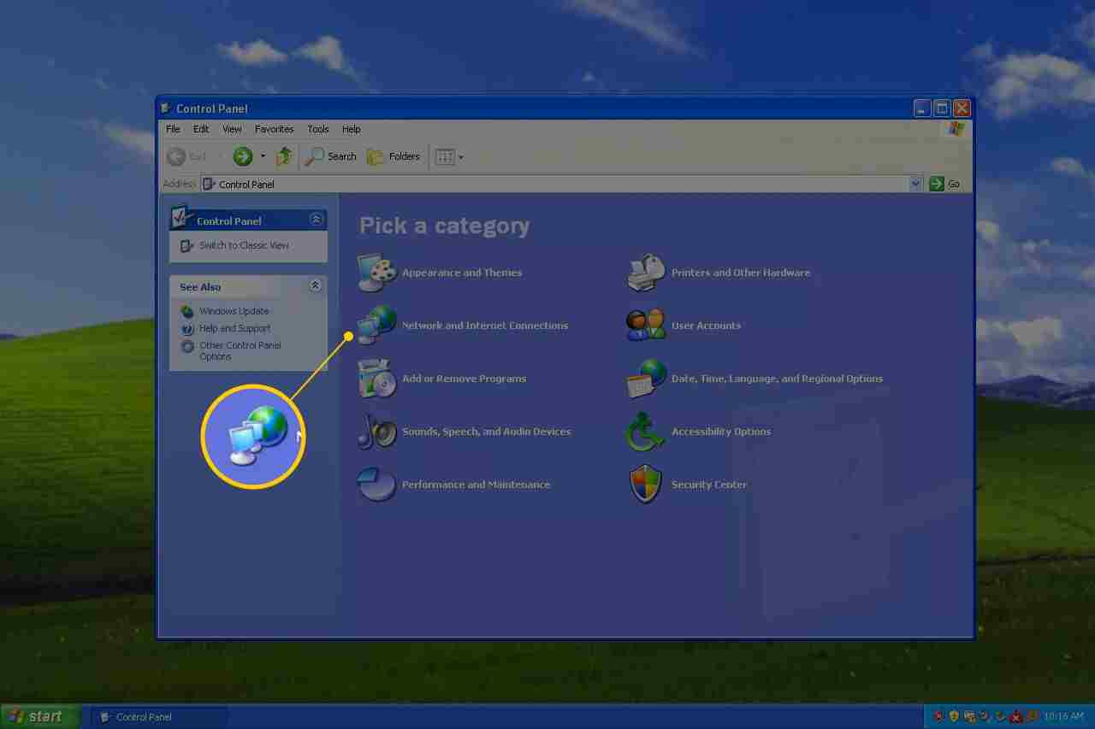Click the yellow shield icon in system tray

coord(954,716)
